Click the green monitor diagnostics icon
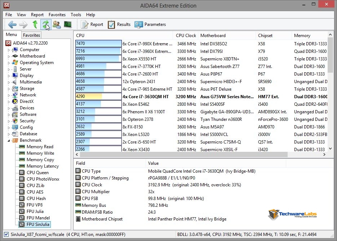 (68, 24)
